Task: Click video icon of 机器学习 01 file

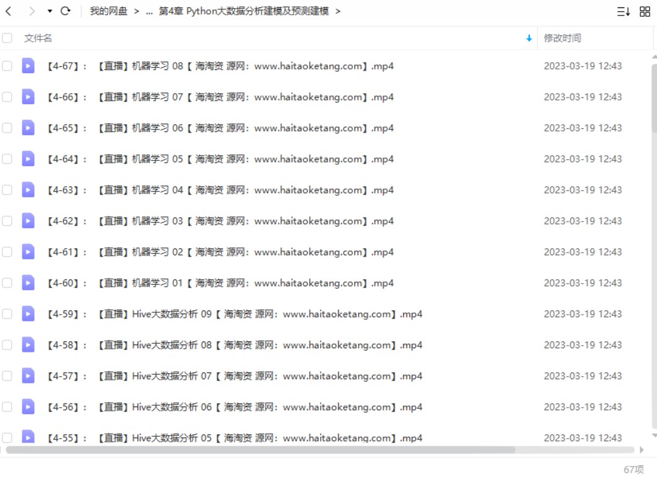Action: pos(28,283)
